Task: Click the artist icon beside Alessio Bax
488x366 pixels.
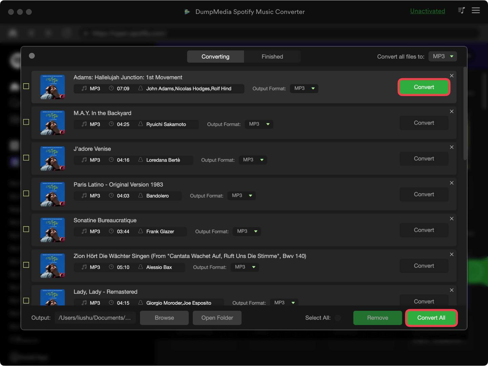Action: (140, 267)
